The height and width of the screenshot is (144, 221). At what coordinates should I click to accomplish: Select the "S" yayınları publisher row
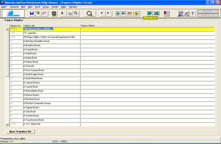51,33
